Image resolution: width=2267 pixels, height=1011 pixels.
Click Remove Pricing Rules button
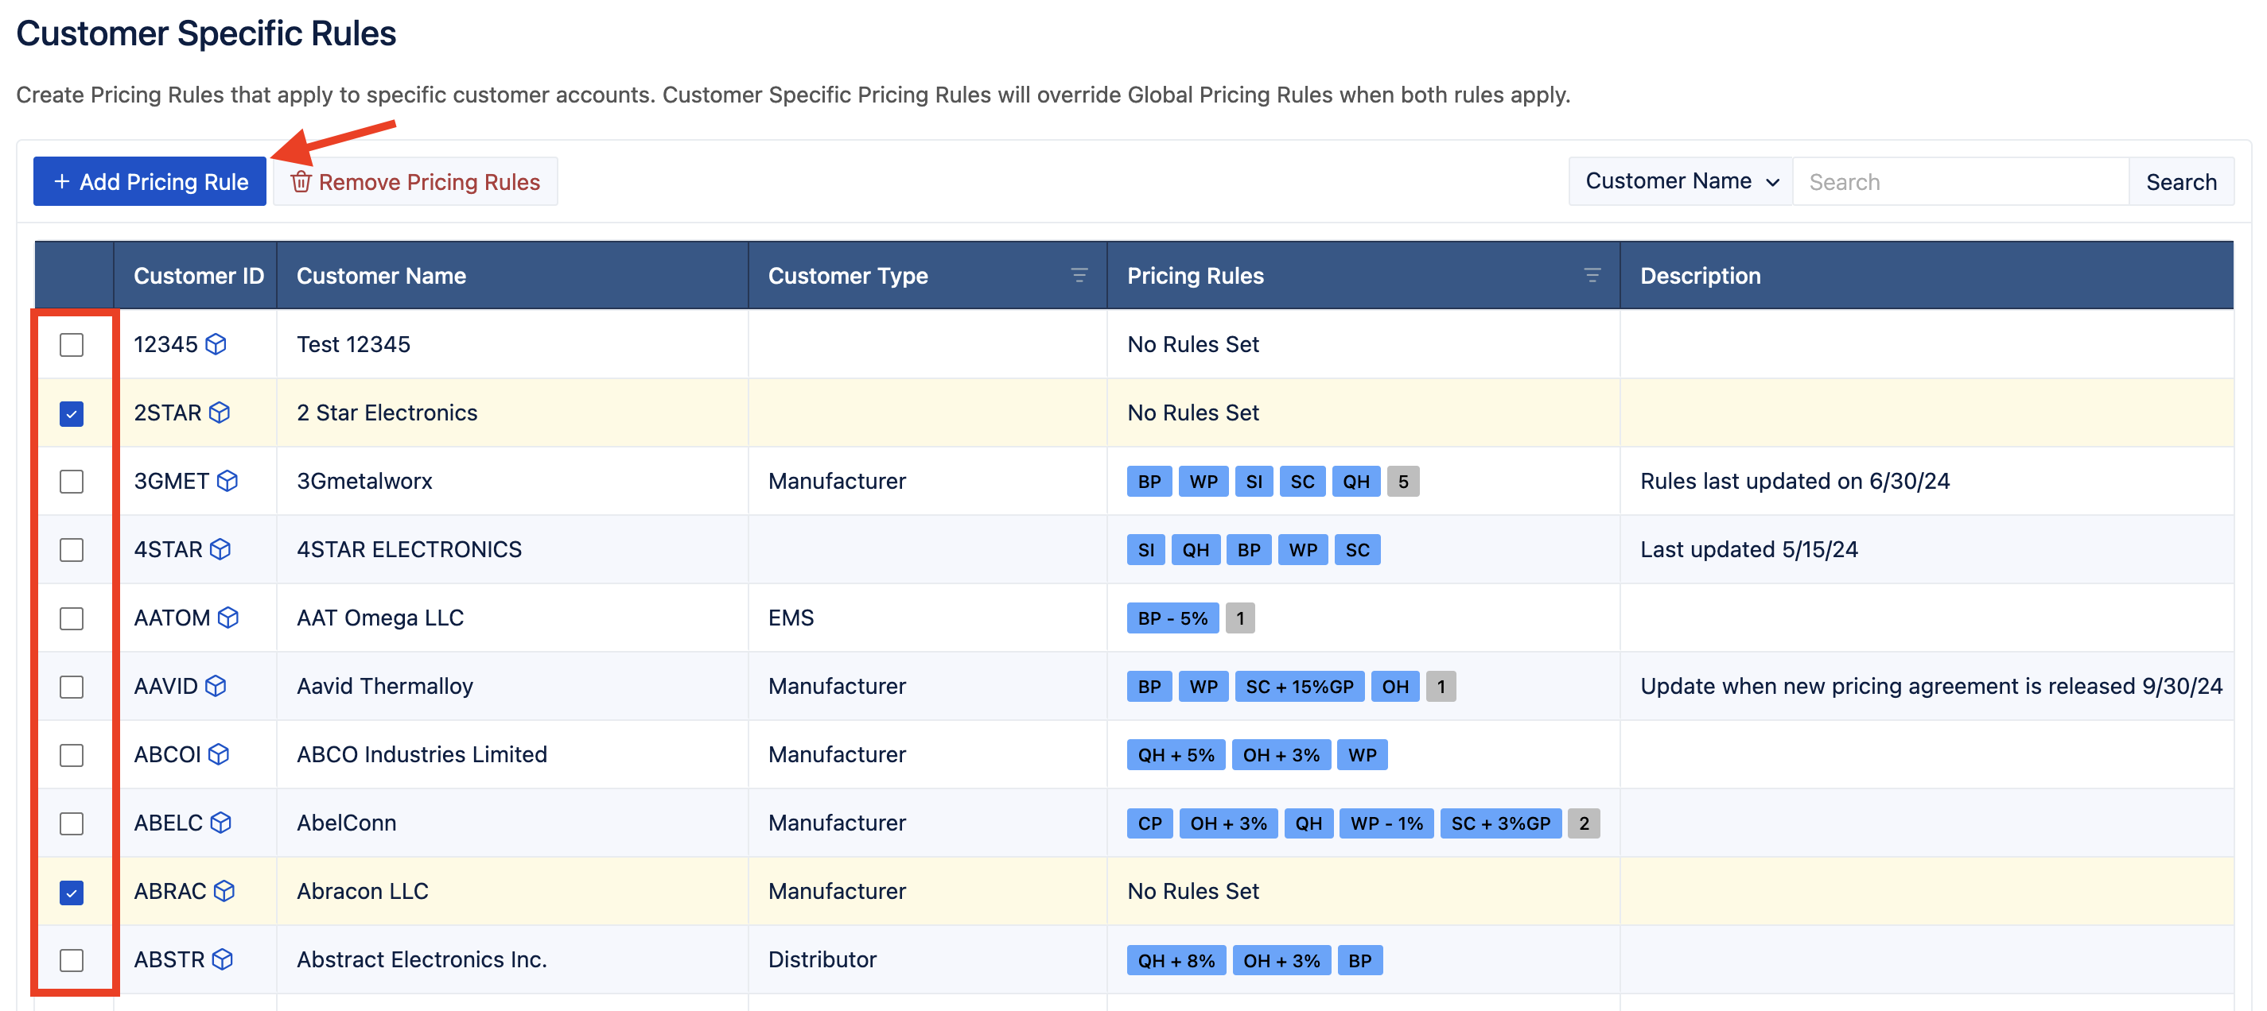(415, 181)
